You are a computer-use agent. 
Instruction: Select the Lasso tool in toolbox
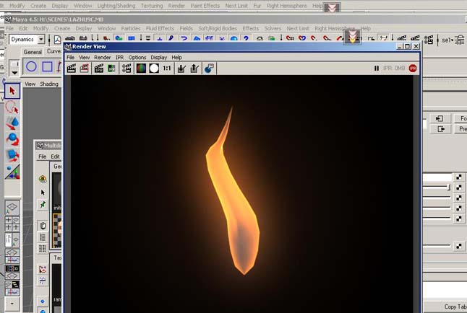(x=12, y=107)
